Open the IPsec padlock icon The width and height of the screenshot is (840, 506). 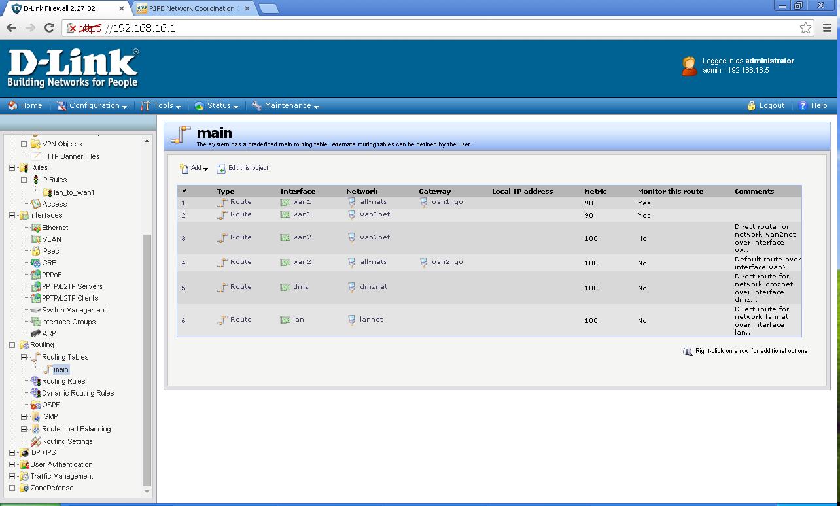(36, 251)
